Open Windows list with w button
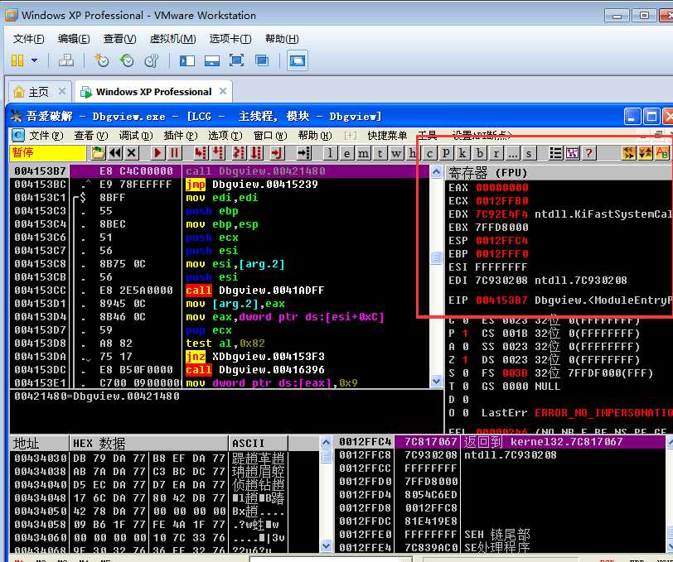 (396, 153)
